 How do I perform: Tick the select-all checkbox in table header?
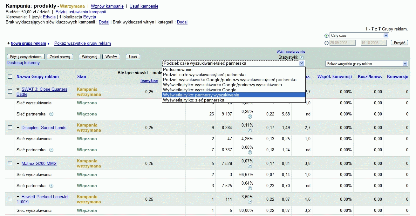(10, 76)
